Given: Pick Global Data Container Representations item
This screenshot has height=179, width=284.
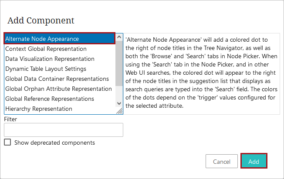Looking at the screenshot, I should point(60,79).
